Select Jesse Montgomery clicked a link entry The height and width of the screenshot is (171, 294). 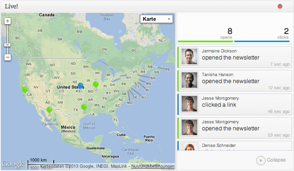click(x=235, y=104)
